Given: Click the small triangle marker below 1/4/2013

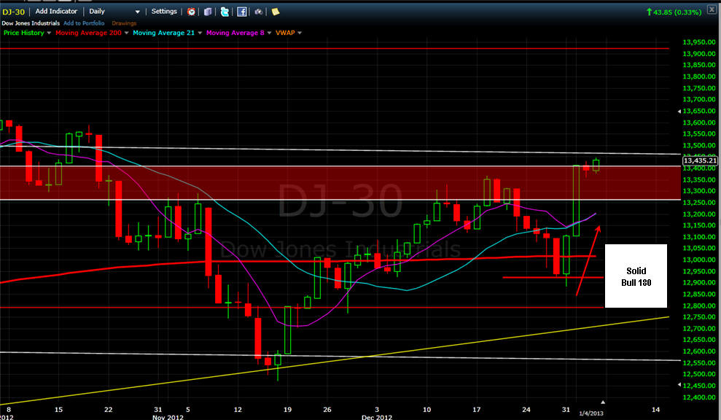Looking at the screenshot, I should point(603,402).
